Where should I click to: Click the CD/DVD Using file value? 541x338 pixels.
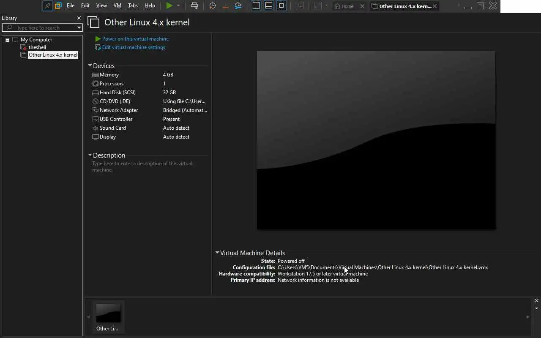click(184, 101)
